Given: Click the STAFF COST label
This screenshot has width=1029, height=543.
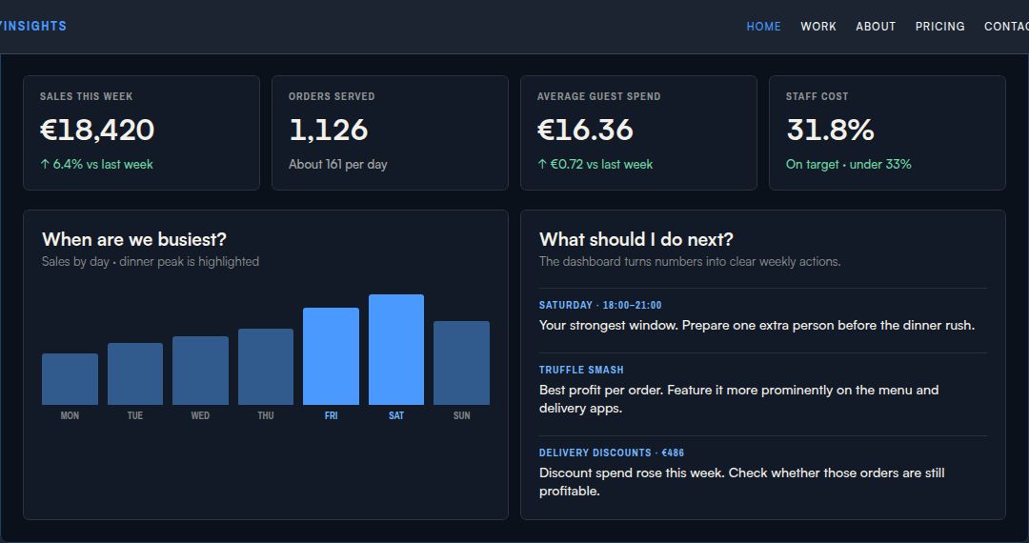Looking at the screenshot, I should tap(817, 96).
